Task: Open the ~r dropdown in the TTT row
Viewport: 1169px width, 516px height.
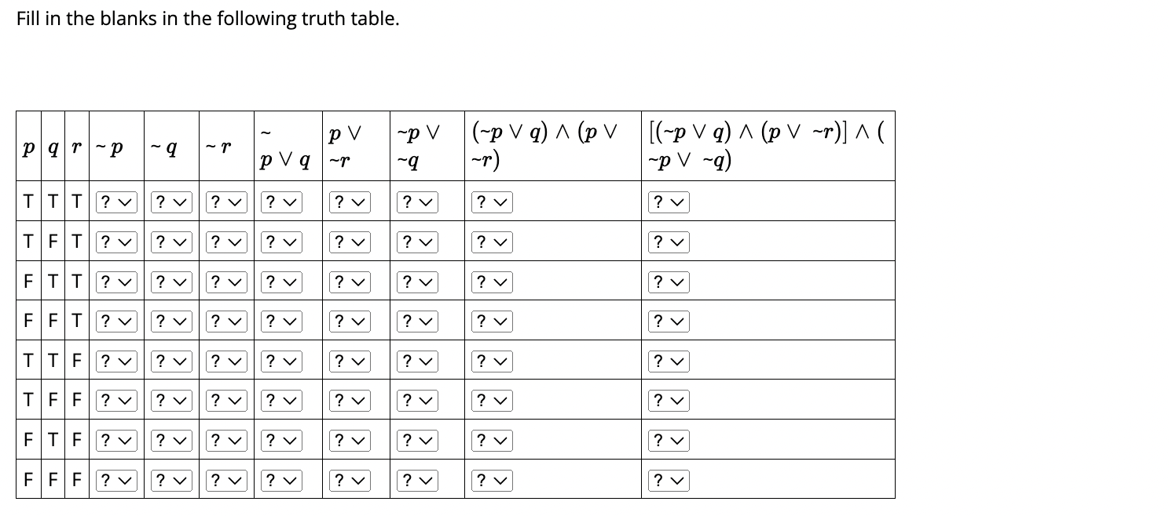Action: pos(224,202)
